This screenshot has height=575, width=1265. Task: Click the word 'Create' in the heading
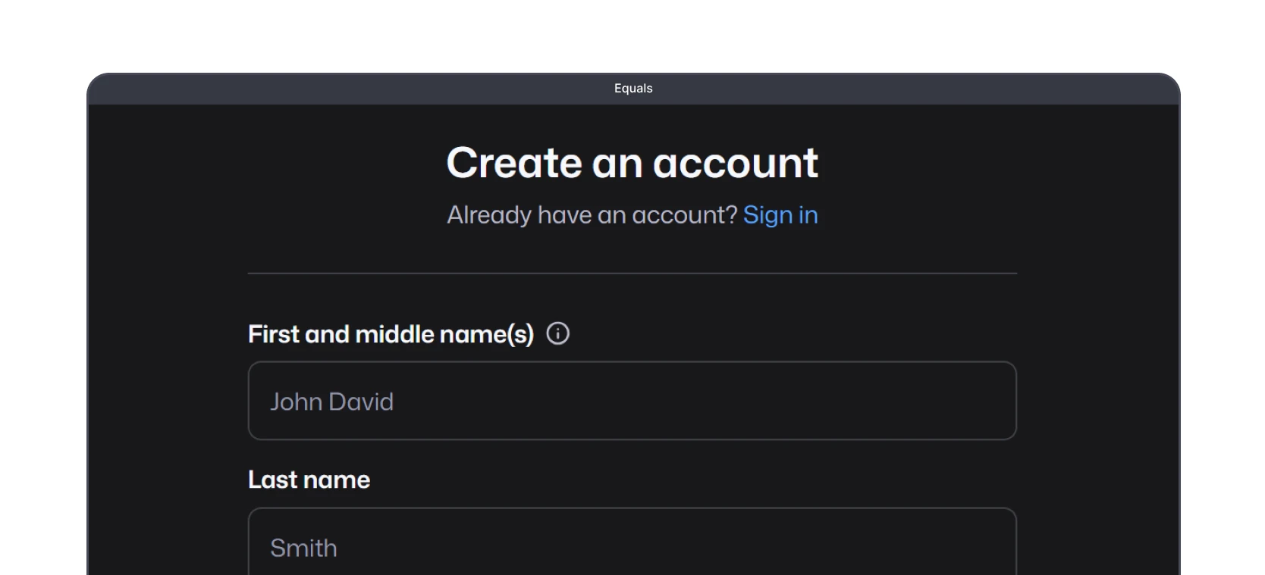pyautogui.click(x=514, y=163)
